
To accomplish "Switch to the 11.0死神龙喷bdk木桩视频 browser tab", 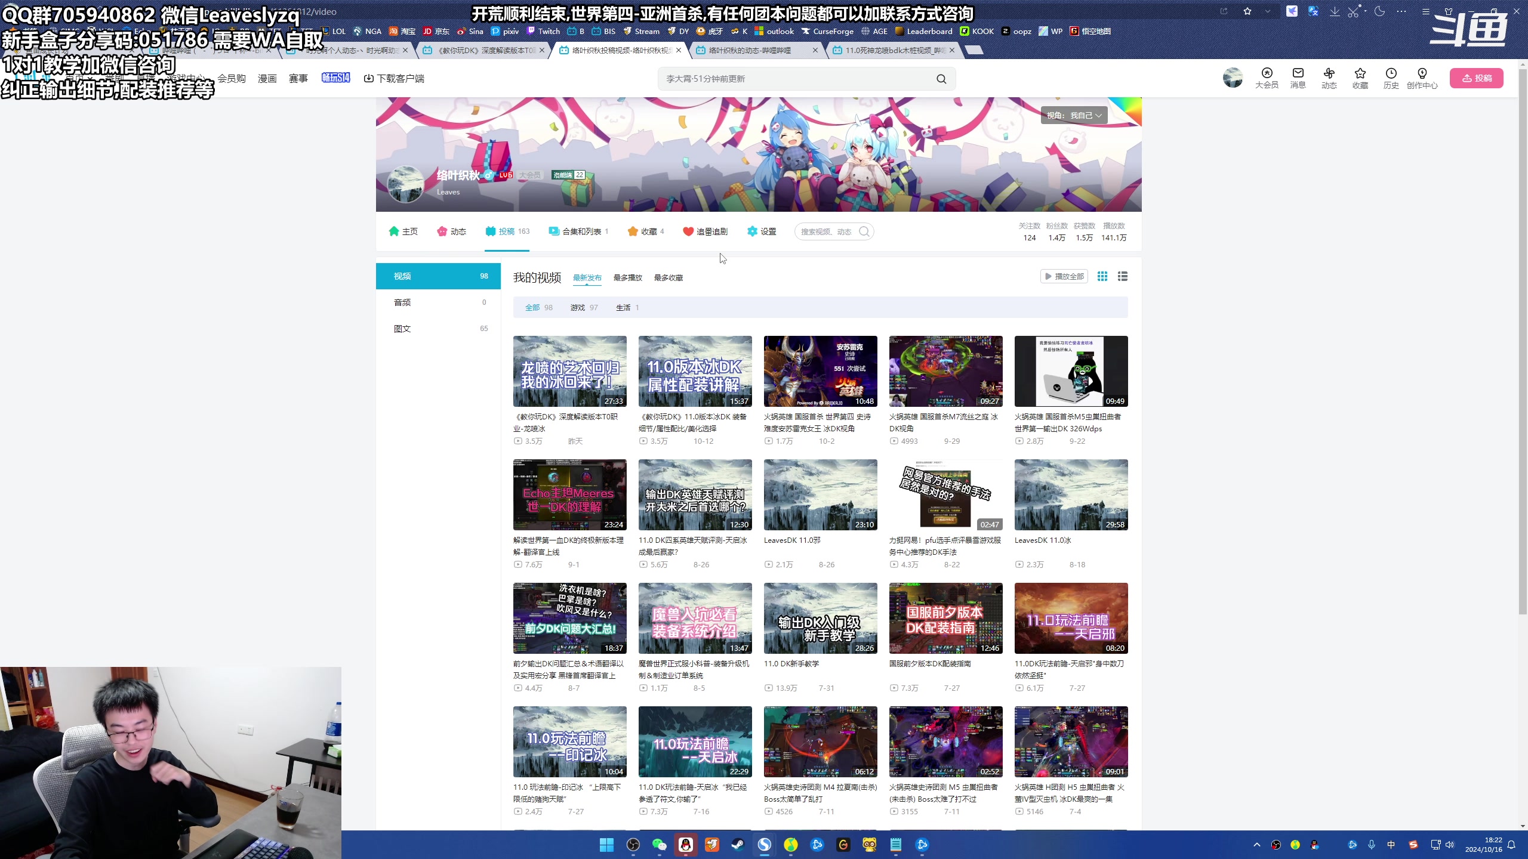I will (894, 51).
